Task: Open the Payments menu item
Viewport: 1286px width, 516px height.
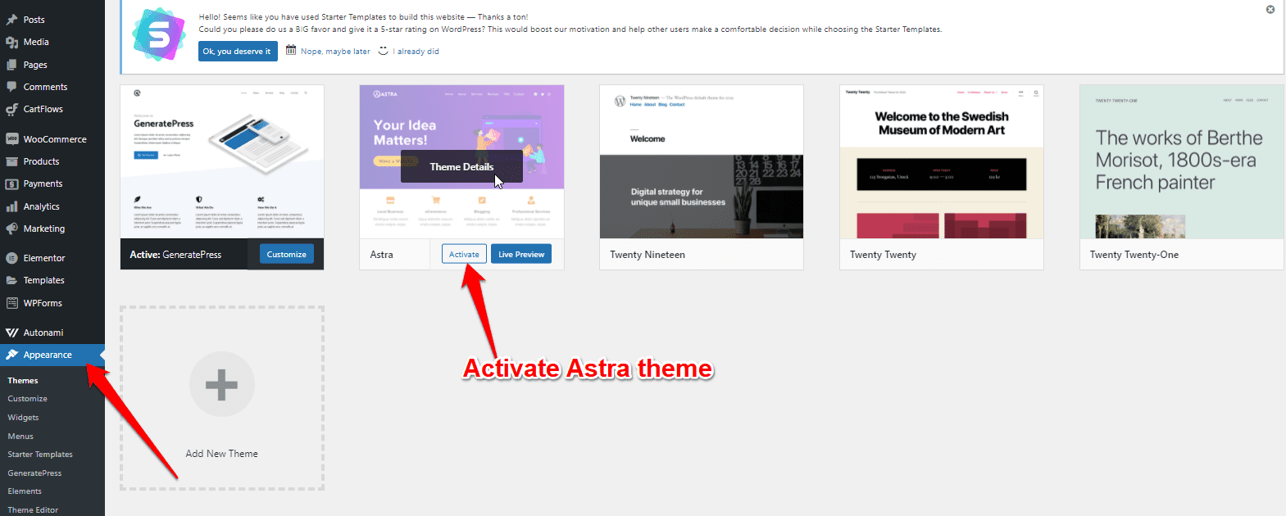Action: click(x=43, y=183)
